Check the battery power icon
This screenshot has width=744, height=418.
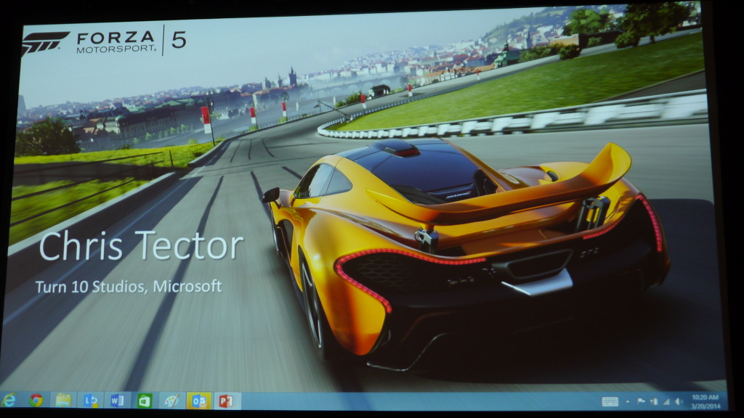[654, 401]
